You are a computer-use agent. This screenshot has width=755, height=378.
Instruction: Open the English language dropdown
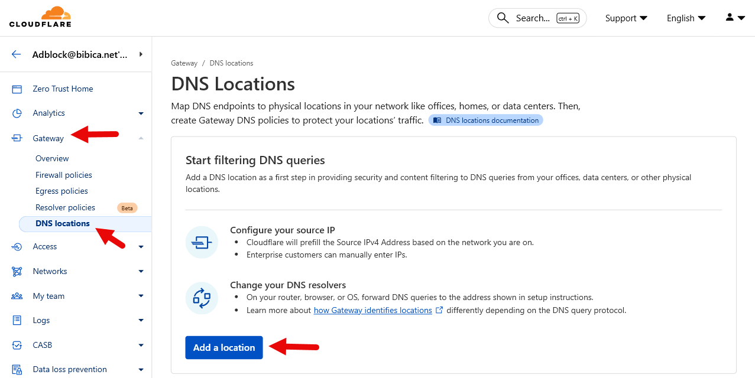point(686,18)
